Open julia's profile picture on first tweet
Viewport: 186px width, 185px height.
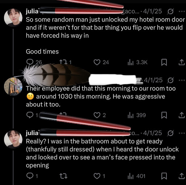coord(13,17)
